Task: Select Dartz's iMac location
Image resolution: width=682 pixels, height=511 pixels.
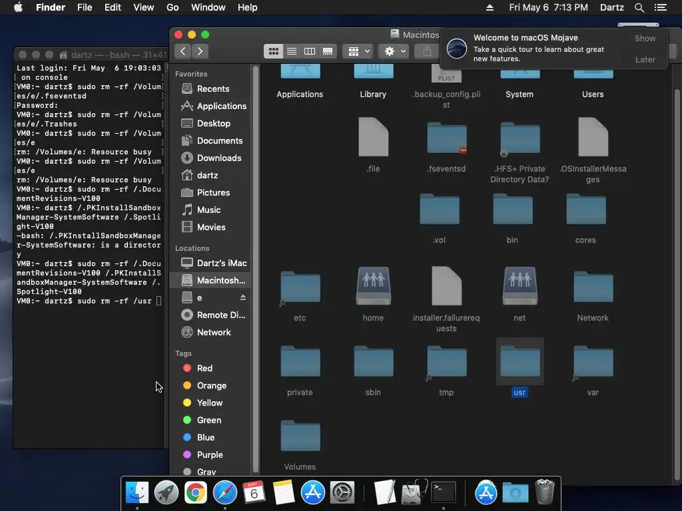Action: click(x=214, y=263)
